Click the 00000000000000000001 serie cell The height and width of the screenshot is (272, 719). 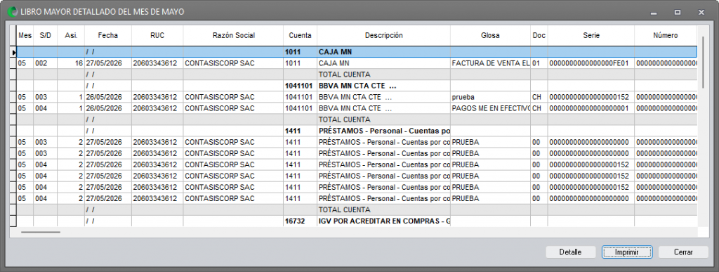[x=591, y=108]
